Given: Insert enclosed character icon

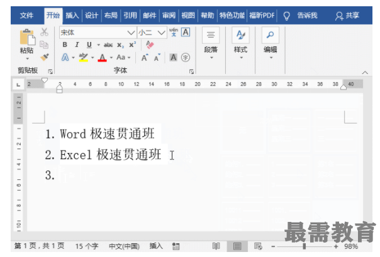Looking at the screenshot, I should 186,58.
